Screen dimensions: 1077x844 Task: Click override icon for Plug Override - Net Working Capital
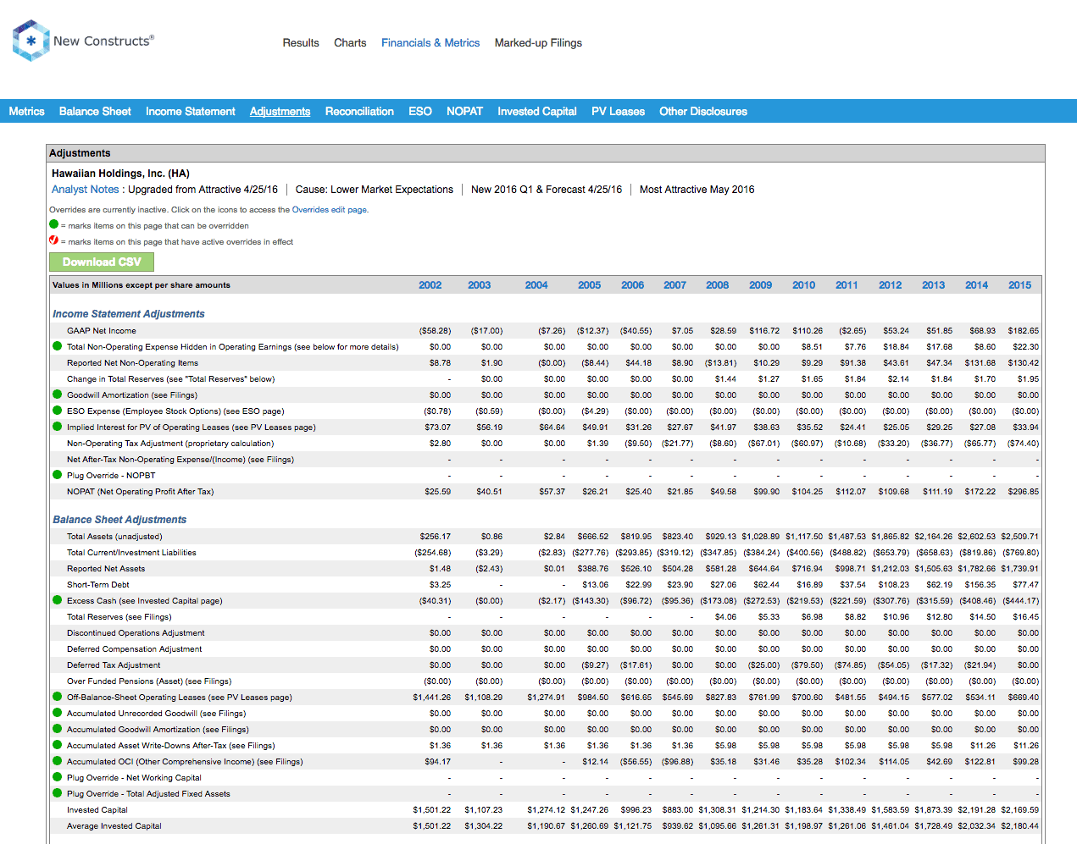(x=58, y=777)
